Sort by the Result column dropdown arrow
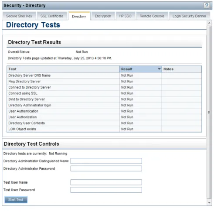214x212 pixels. coord(159,69)
